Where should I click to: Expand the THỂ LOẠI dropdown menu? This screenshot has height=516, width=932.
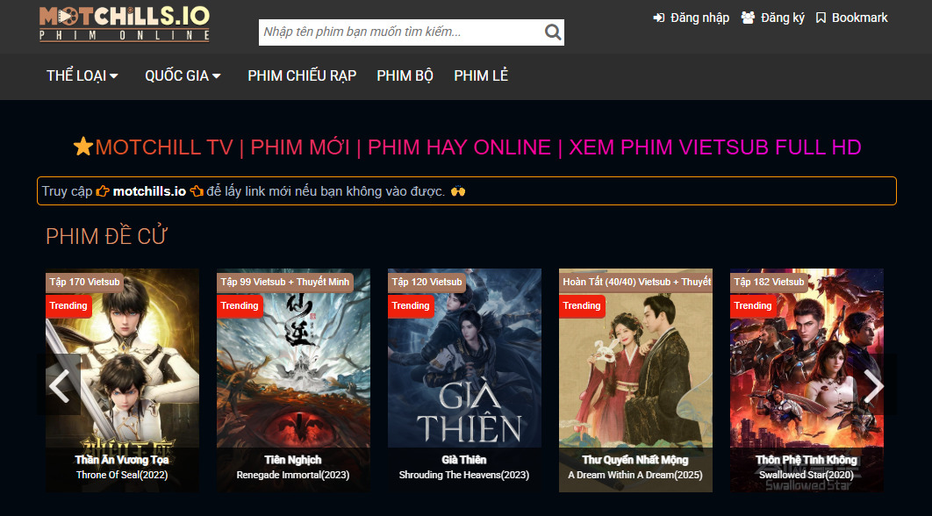(82, 76)
